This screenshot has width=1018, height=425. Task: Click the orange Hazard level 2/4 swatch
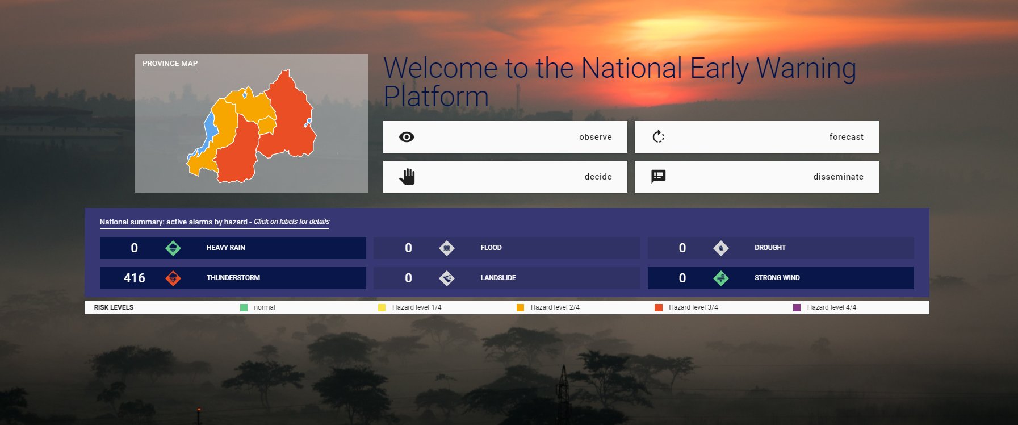coord(520,307)
